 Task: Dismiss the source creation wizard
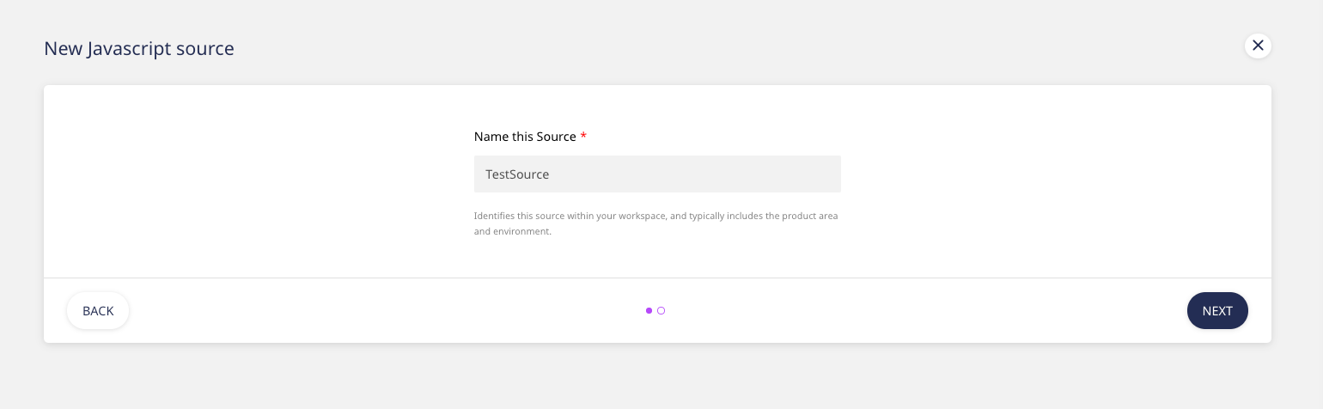(x=1258, y=46)
